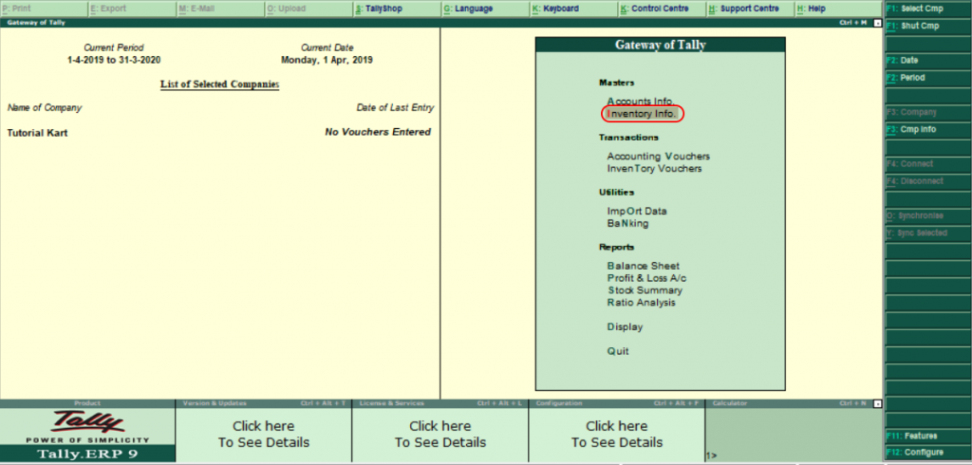Select Display in Gateway menu
The height and width of the screenshot is (465, 972).
(x=625, y=326)
